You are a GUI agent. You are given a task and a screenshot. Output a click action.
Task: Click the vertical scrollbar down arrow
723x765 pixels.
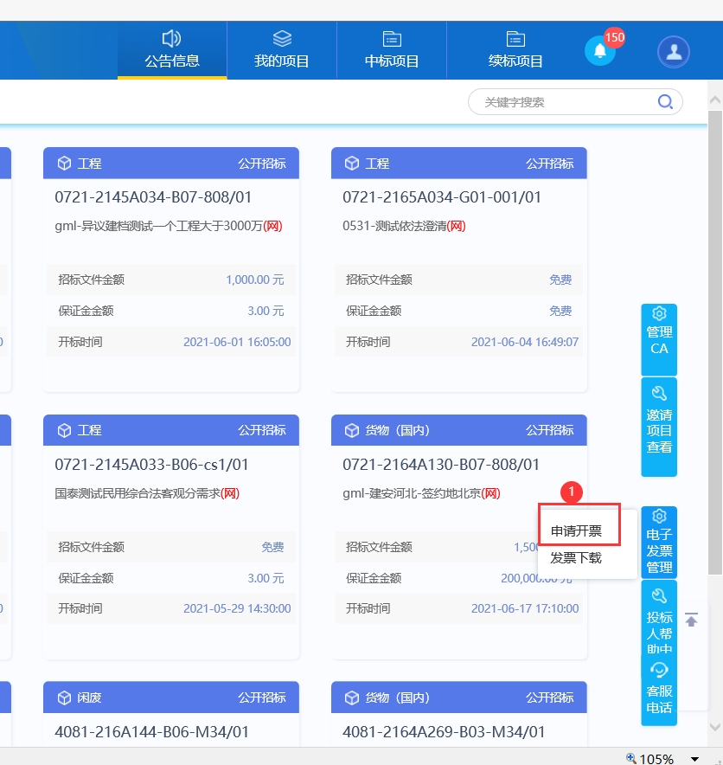point(715,727)
